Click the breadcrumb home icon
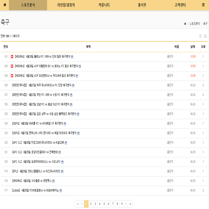209x209 pixels. [x=185, y=24]
